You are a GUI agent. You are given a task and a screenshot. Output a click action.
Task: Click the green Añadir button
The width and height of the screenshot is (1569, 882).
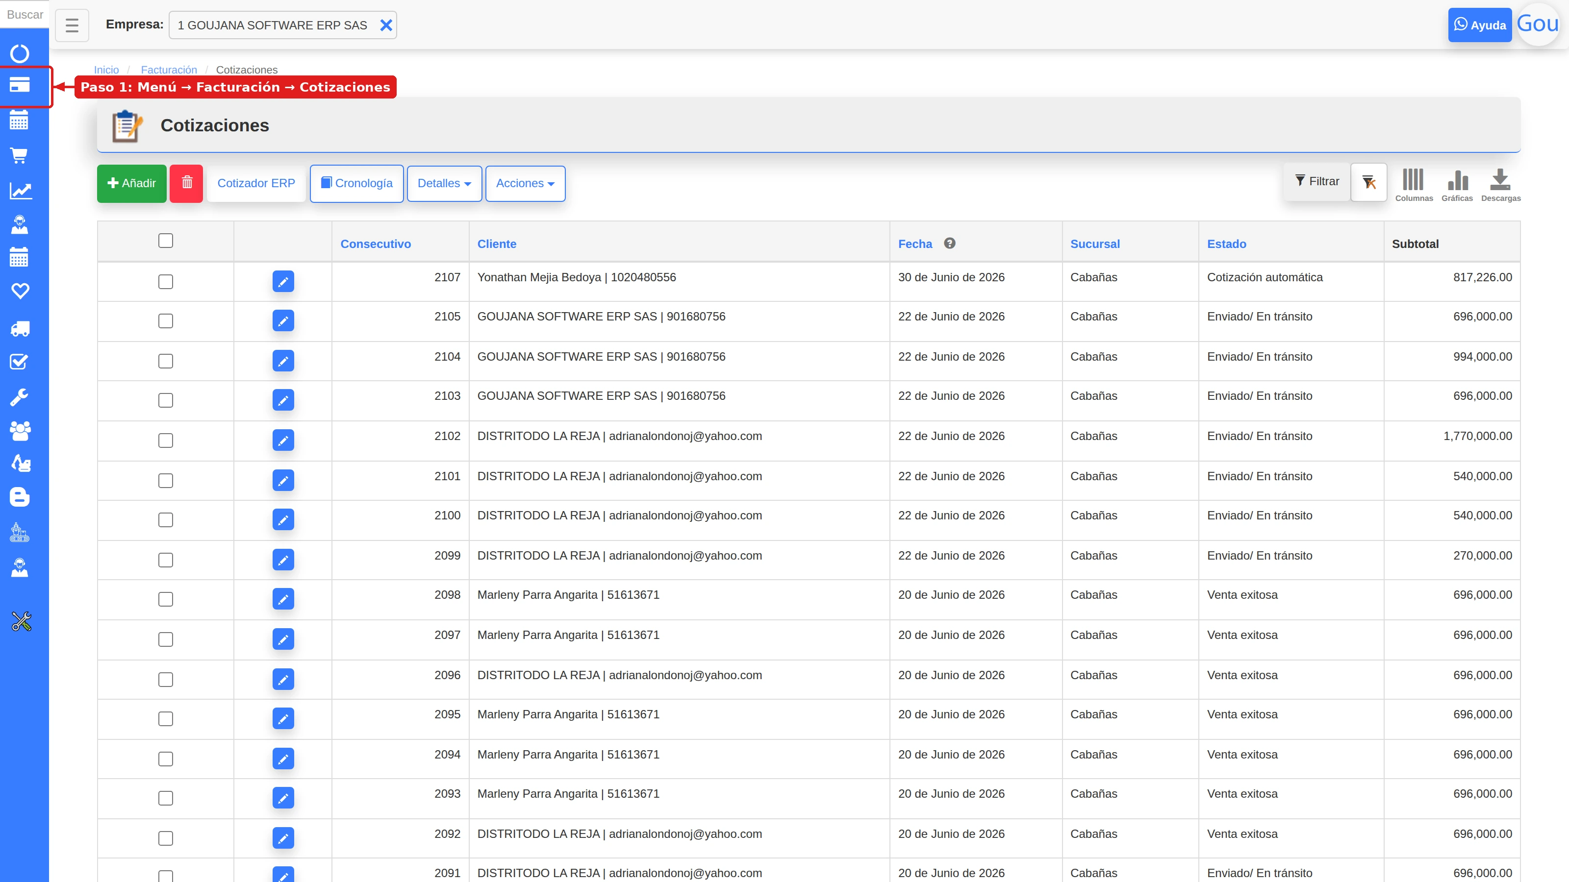click(x=131, y=183)
